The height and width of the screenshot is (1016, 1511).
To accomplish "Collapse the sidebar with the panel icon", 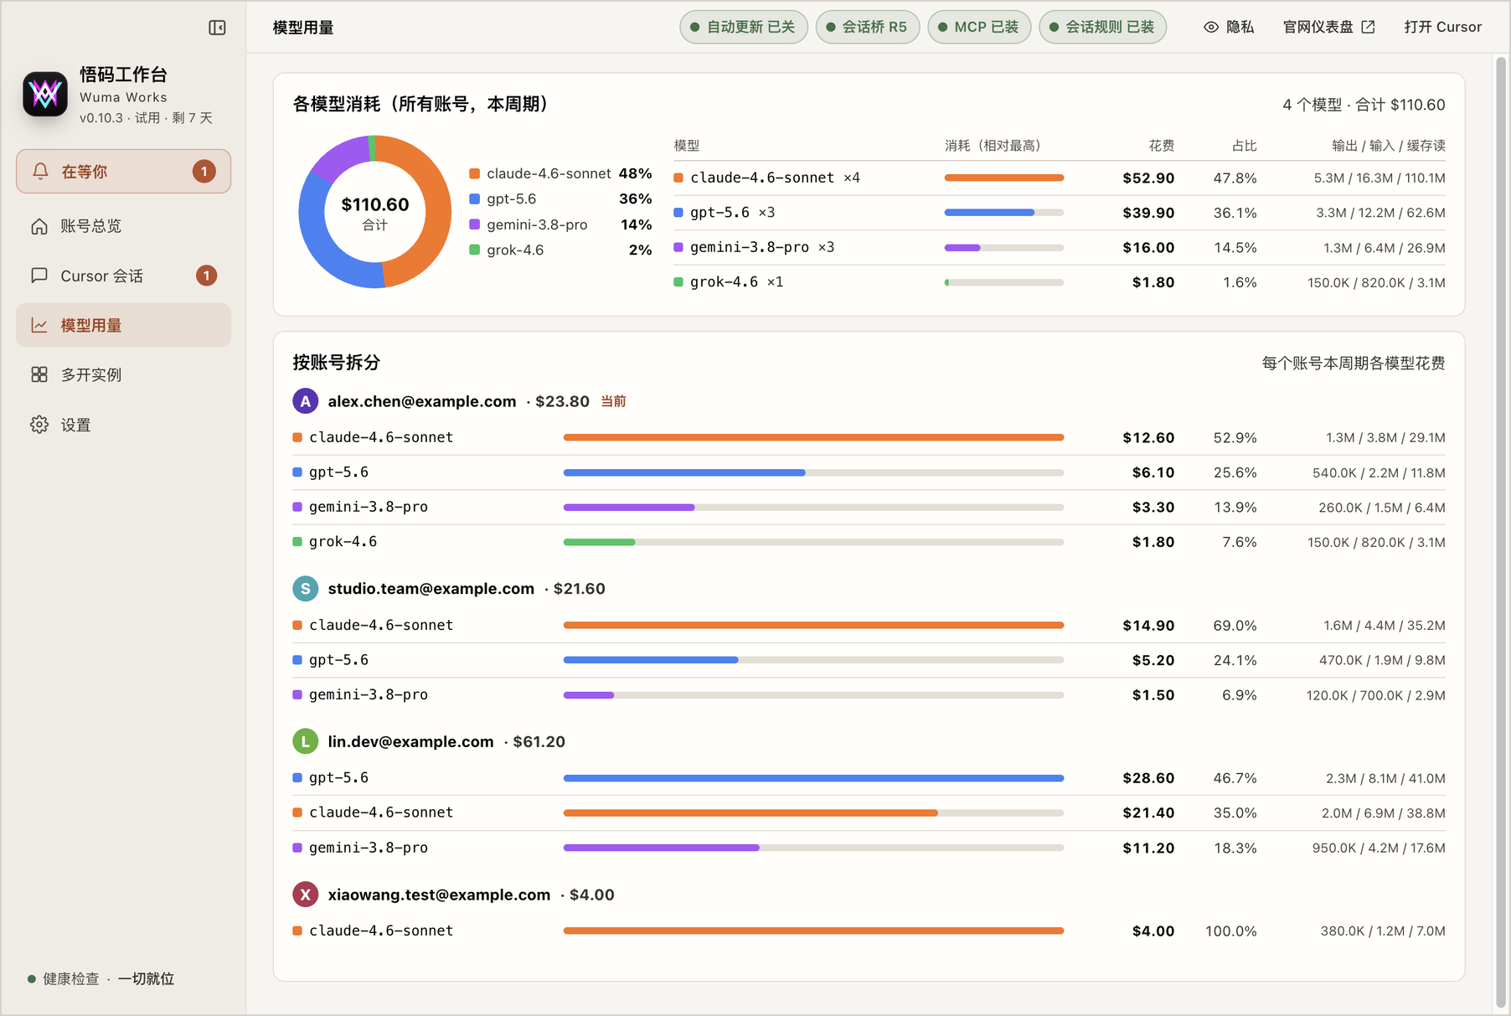I will pyautogui.click(x=217, y=28).
